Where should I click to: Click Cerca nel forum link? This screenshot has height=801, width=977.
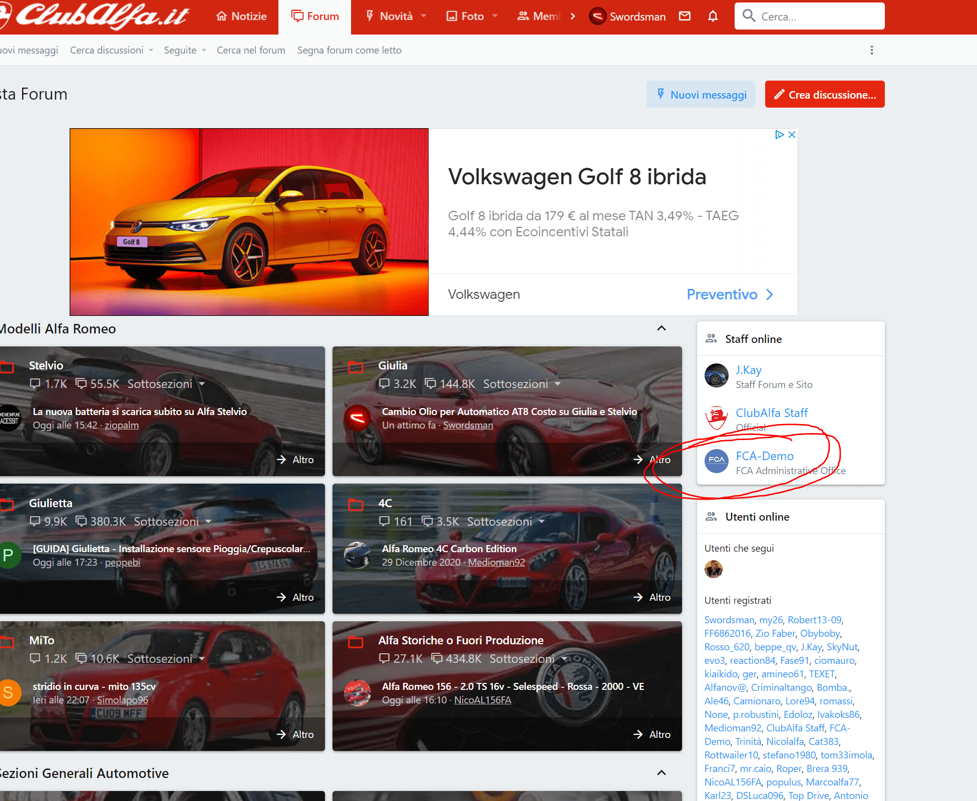251,50
